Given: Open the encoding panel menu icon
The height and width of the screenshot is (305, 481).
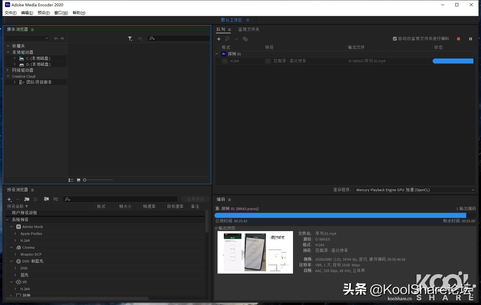Looking at the screenshot, I should point(229,200).
